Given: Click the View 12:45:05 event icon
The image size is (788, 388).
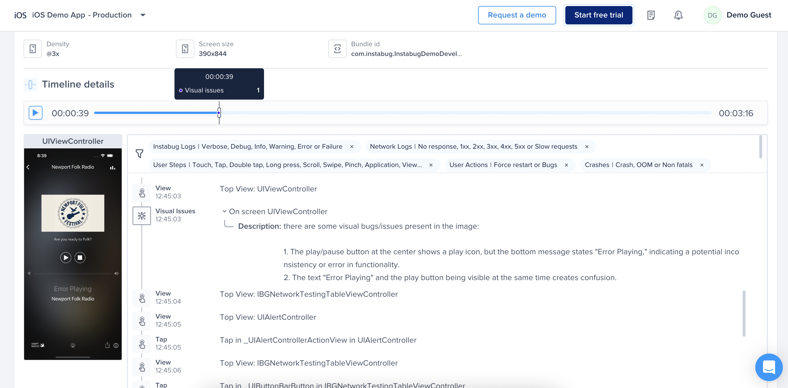Looking at the screenshot, I should point(142,321).
